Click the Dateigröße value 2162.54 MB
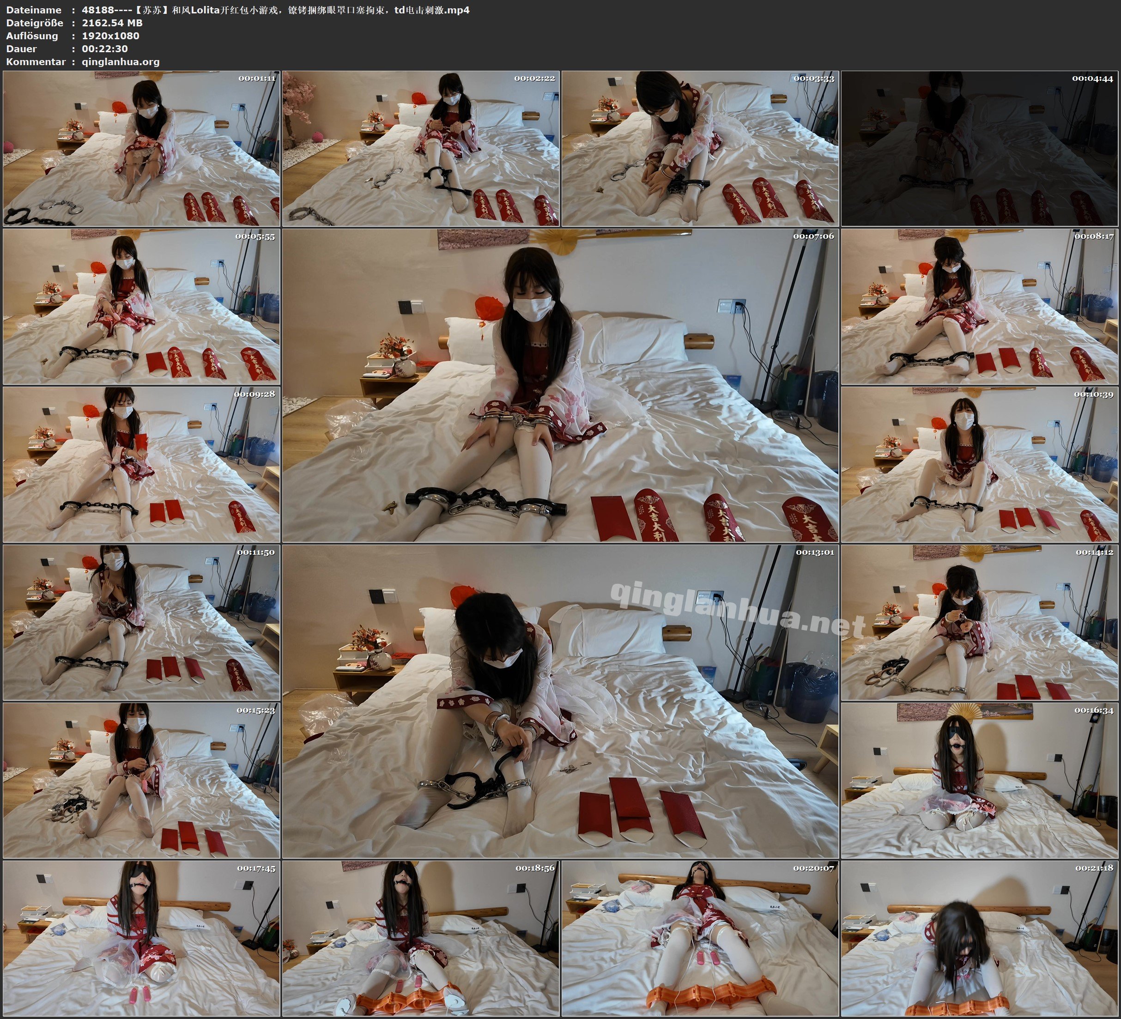Screen dimensions: 1121x1019 [x=112, y=23]
